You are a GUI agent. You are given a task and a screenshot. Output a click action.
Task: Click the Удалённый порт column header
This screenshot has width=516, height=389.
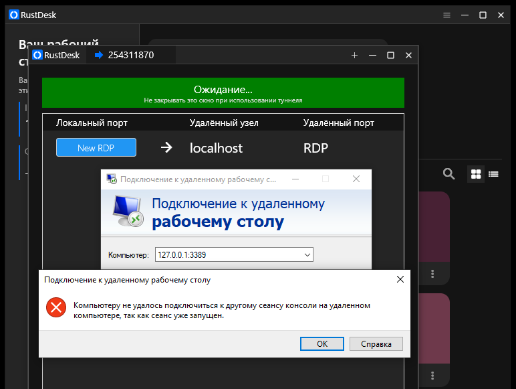(339, 123)
